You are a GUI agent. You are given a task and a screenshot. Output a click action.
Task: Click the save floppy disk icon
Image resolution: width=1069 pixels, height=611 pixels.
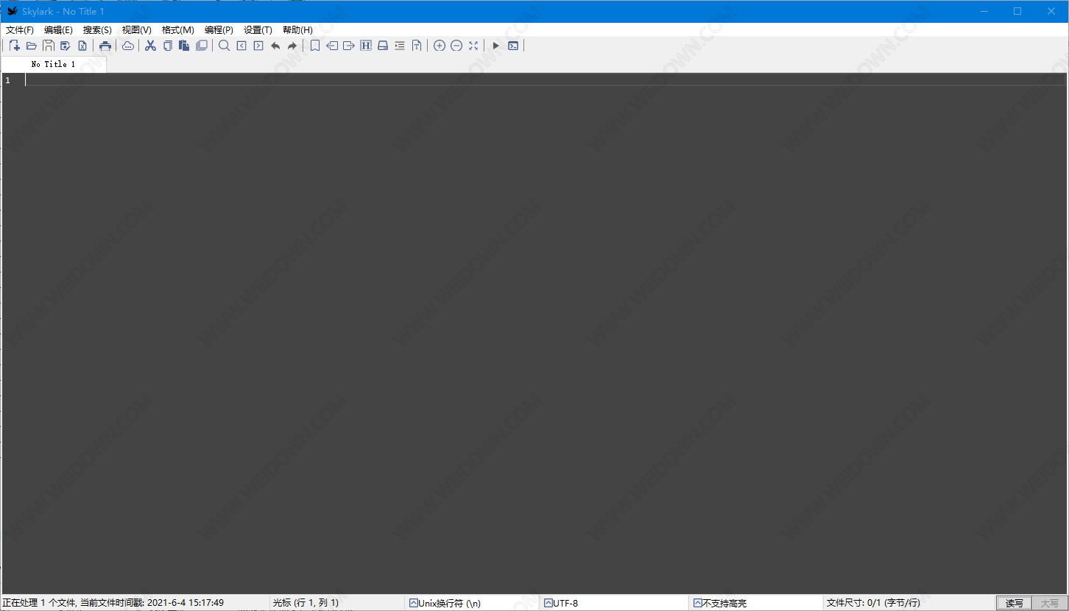(x=48, y=46)
